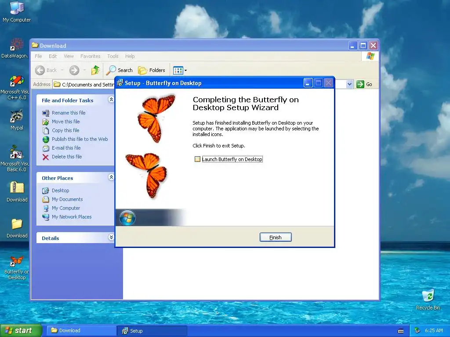The image size is (450, 337).
Task: Expand the Details panel
Action: (111, 237)
